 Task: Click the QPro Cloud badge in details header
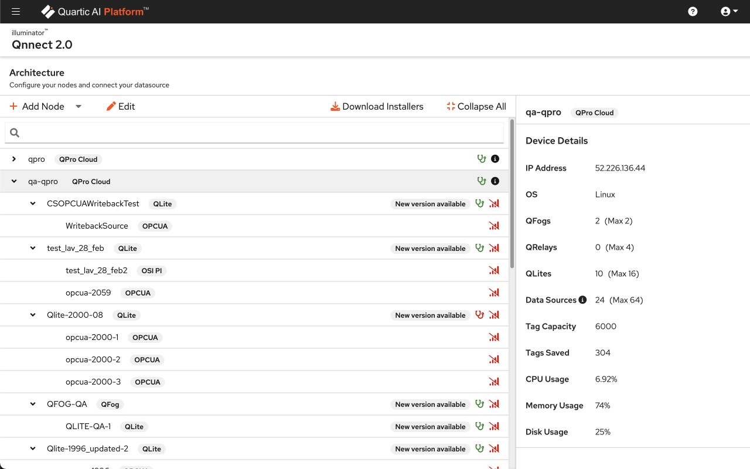(x=594, y=113)
